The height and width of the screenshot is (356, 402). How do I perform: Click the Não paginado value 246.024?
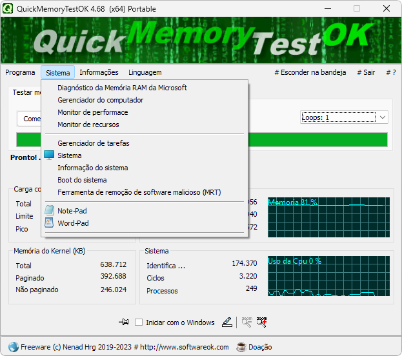click(x=114, y=290)
